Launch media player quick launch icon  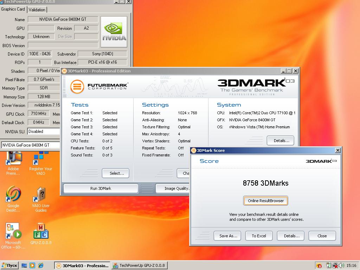pos(32,266)
